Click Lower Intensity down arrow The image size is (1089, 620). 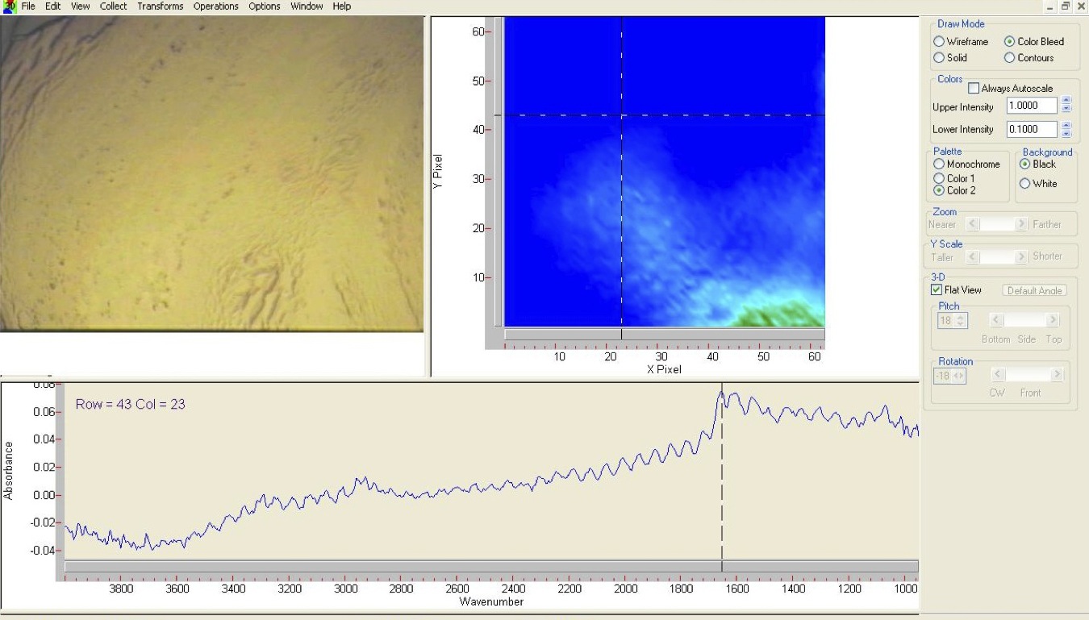(1066, 133)
